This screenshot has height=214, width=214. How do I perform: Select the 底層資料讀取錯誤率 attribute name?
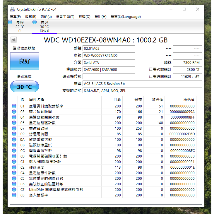tap(46, 106)
